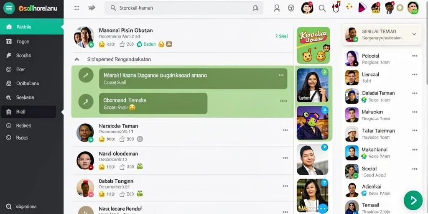
Task: Click the call icon beside Obomand Temoka message
Action: click(x=86, y=102)
